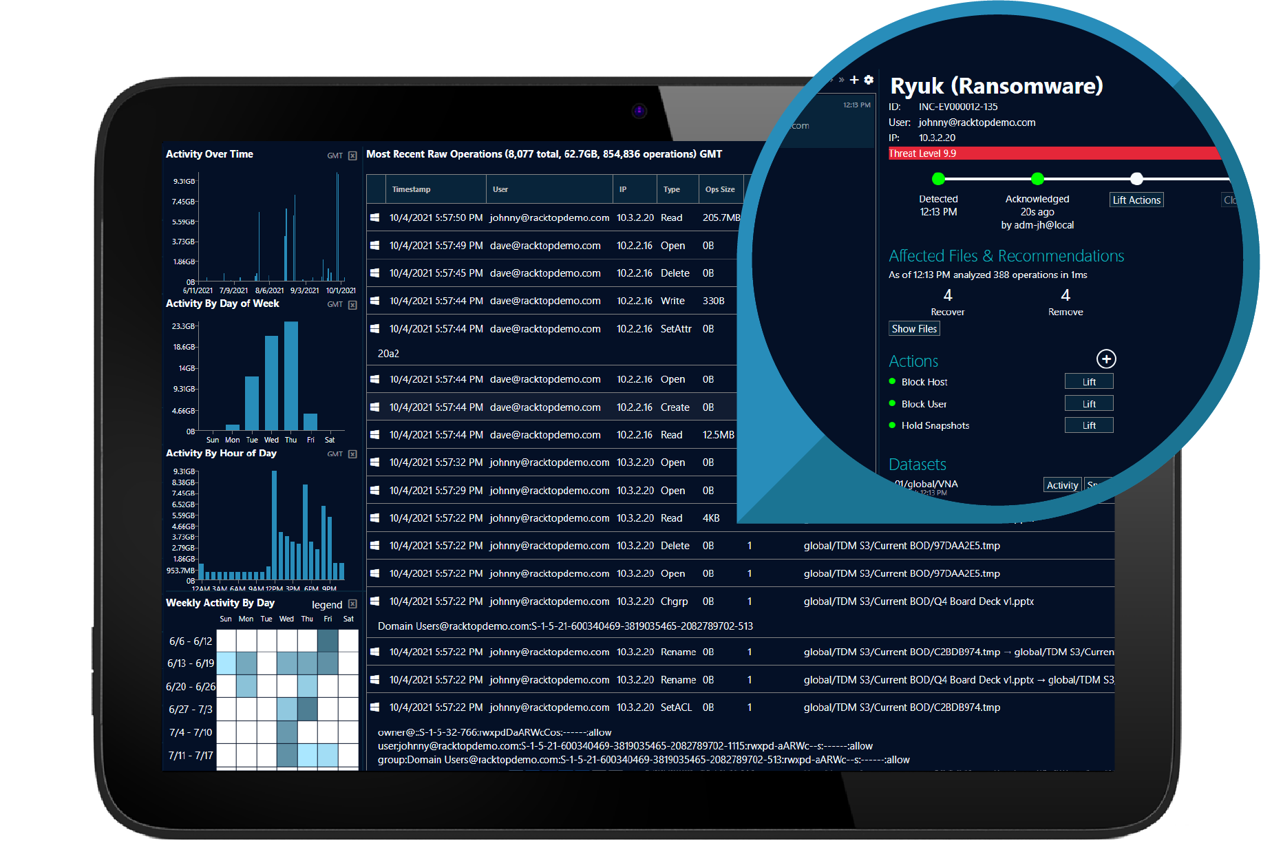This screenshot has width=1272, height=841.
Task: Click the double chevron next to plus icon
Action: coord(841,80)
